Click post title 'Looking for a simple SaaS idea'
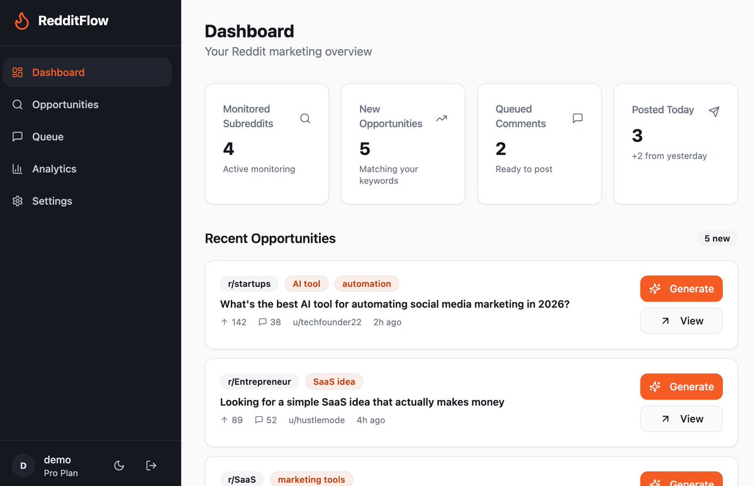 tap(362, 402)
